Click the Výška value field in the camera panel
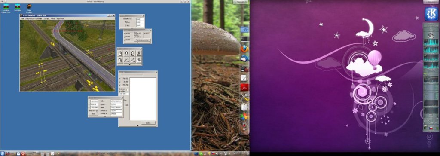Viewport: 440px width, 156px height. pyautogui.click(x=140, y=22)
